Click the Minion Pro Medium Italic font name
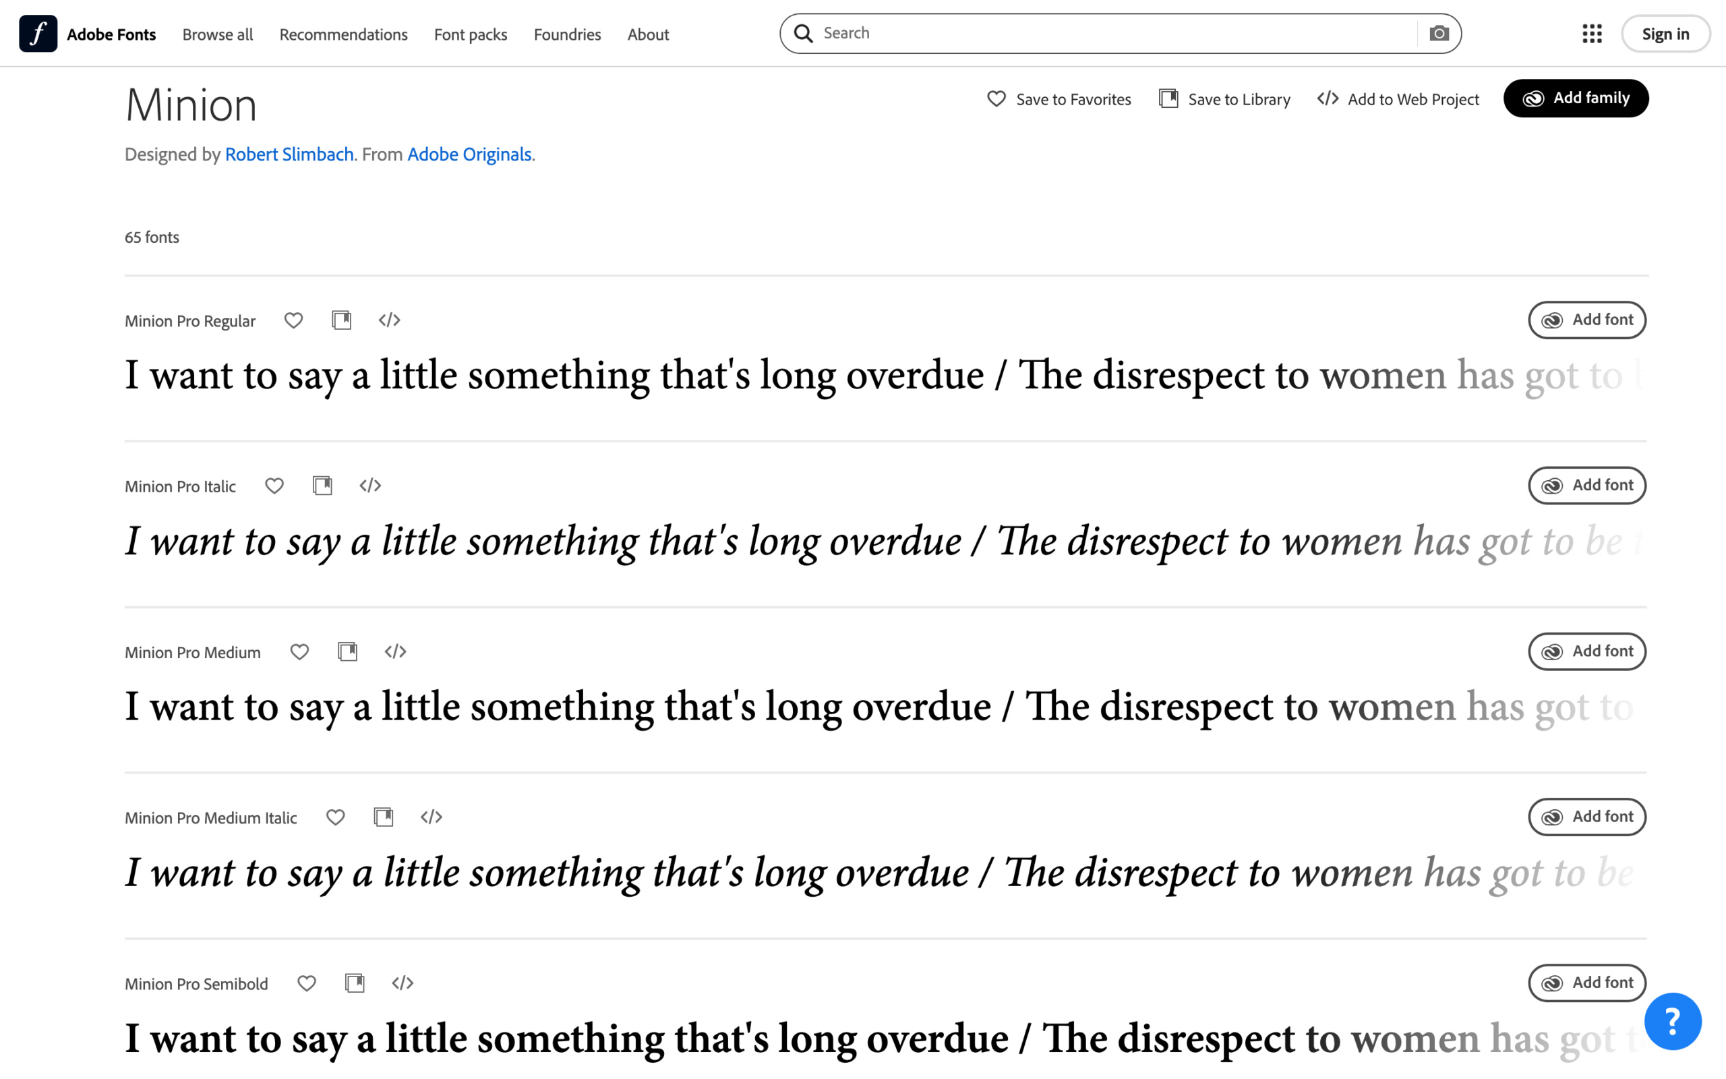This screenshot has width=1726, height=1079. tap(211, 818)
